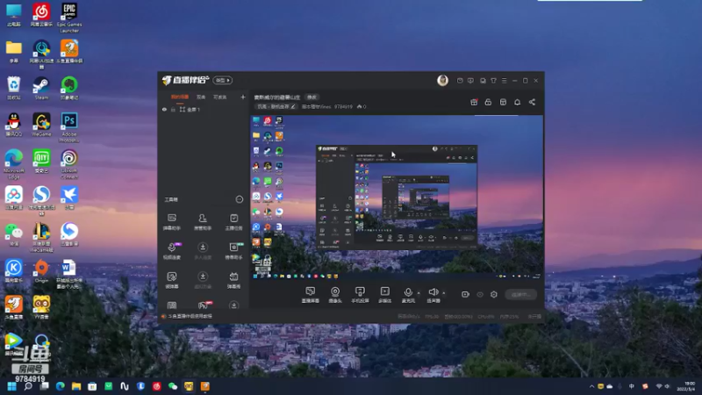Switch the IME indicator 中 in tray
Image resolution: width=702 pixels, height=395 pixels.
pyautogui.click(x=632, y=386)
